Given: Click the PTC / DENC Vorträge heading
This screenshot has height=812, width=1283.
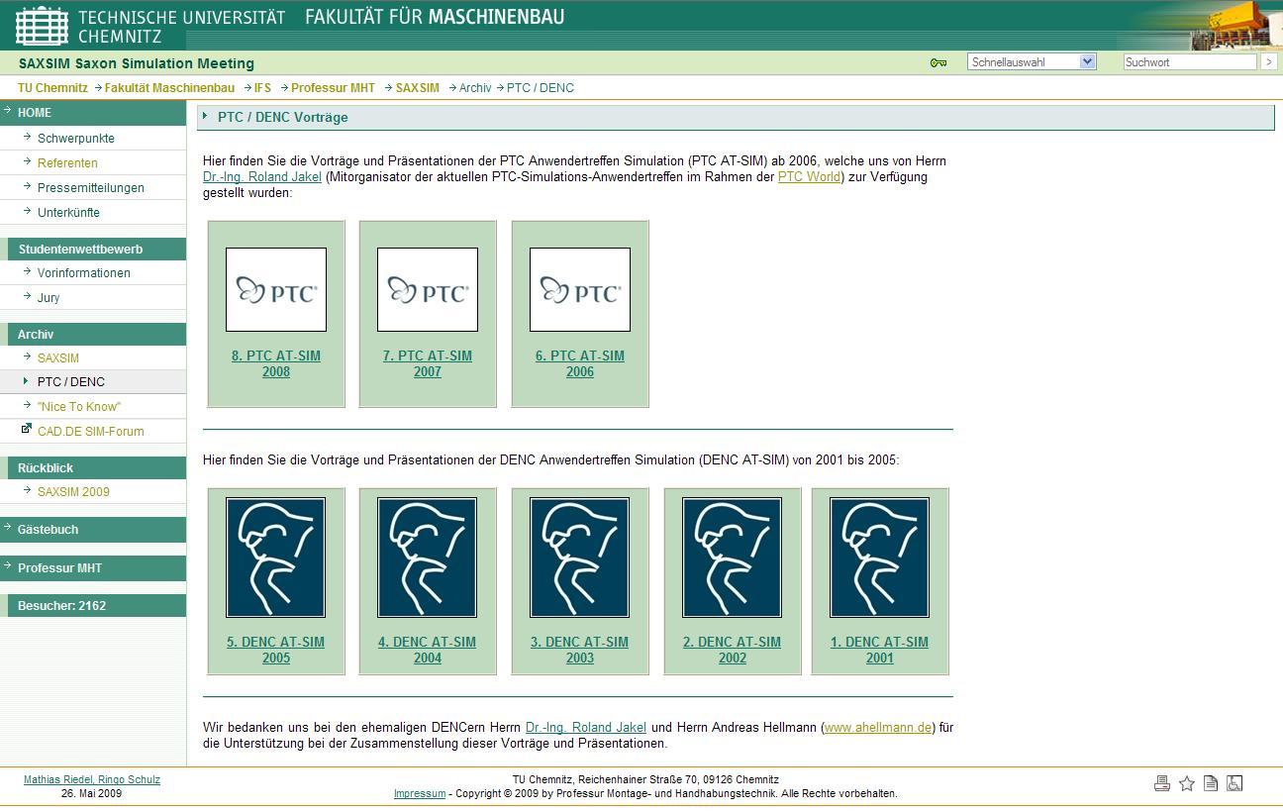Looking at the screenshot, I should [283, 118].
